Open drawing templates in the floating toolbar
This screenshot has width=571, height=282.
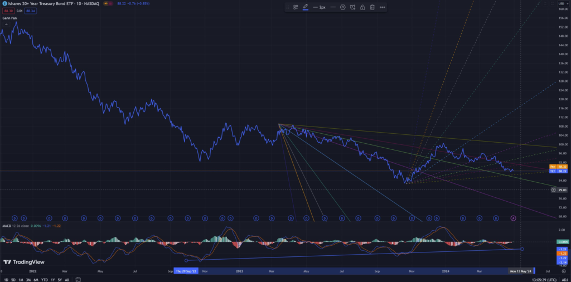(x=296, y=7)
